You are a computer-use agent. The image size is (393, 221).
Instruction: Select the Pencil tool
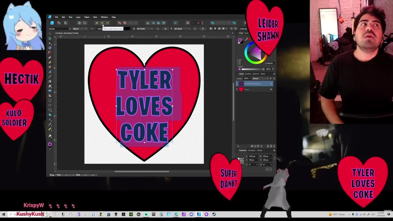point(50,62)
